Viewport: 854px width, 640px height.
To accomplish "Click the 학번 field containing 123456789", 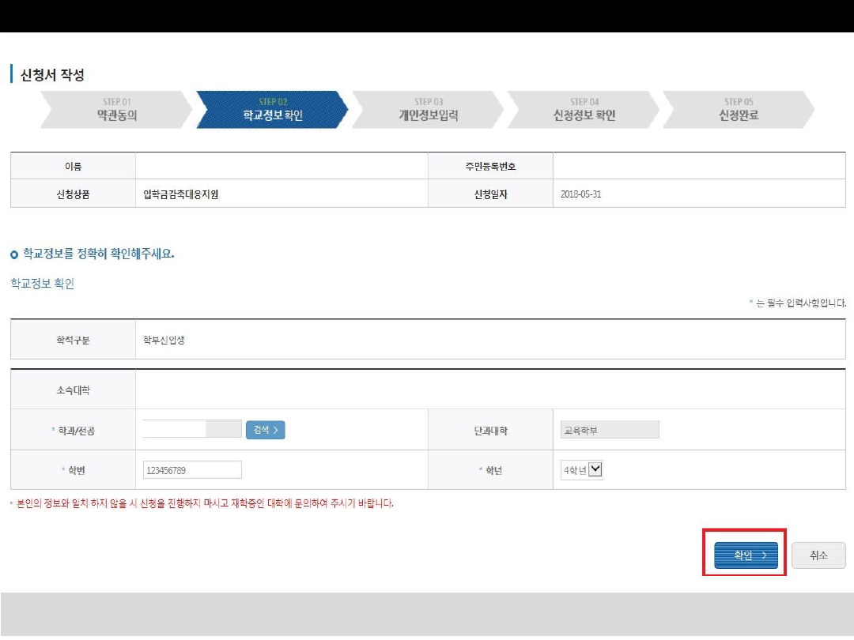I will click(192, 470).
